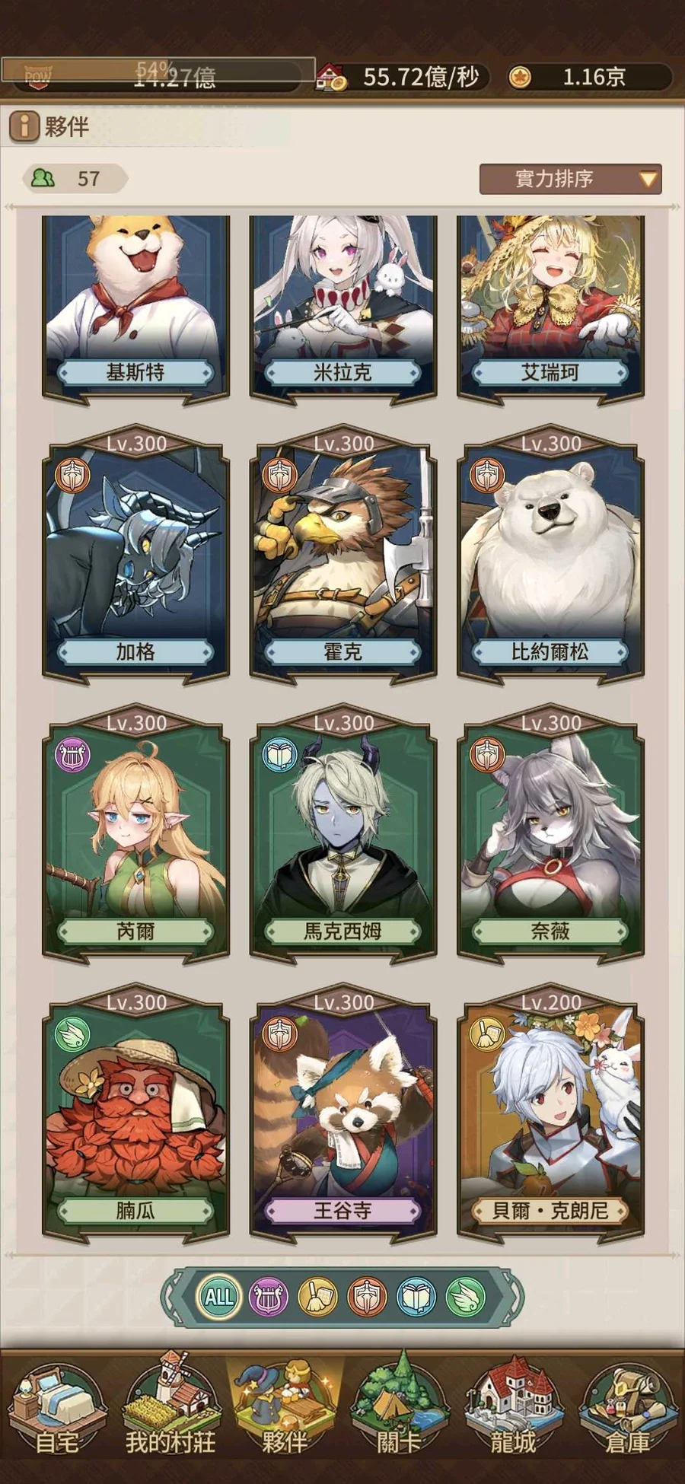The height and width of the screenshot is (1484, 685).
Task: Open the 倉庫 warehouse icon
Action: tap(627, 1409)
